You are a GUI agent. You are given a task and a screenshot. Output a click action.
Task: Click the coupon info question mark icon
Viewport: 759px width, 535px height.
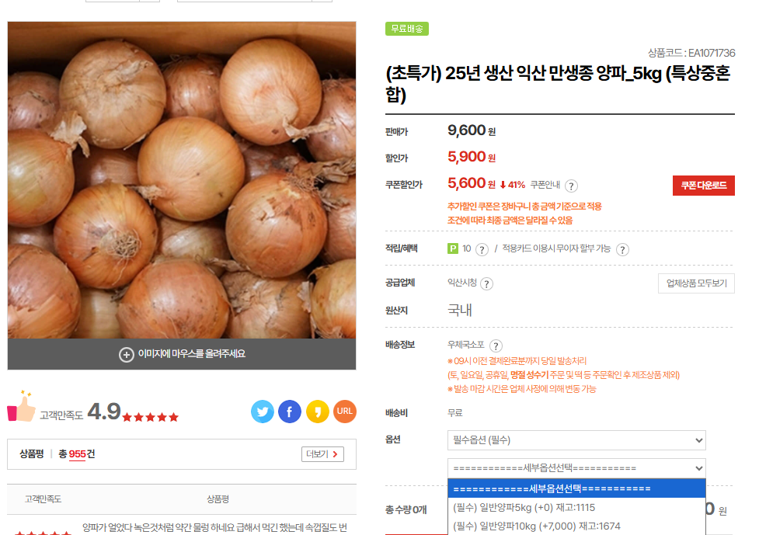coord(571,186)
